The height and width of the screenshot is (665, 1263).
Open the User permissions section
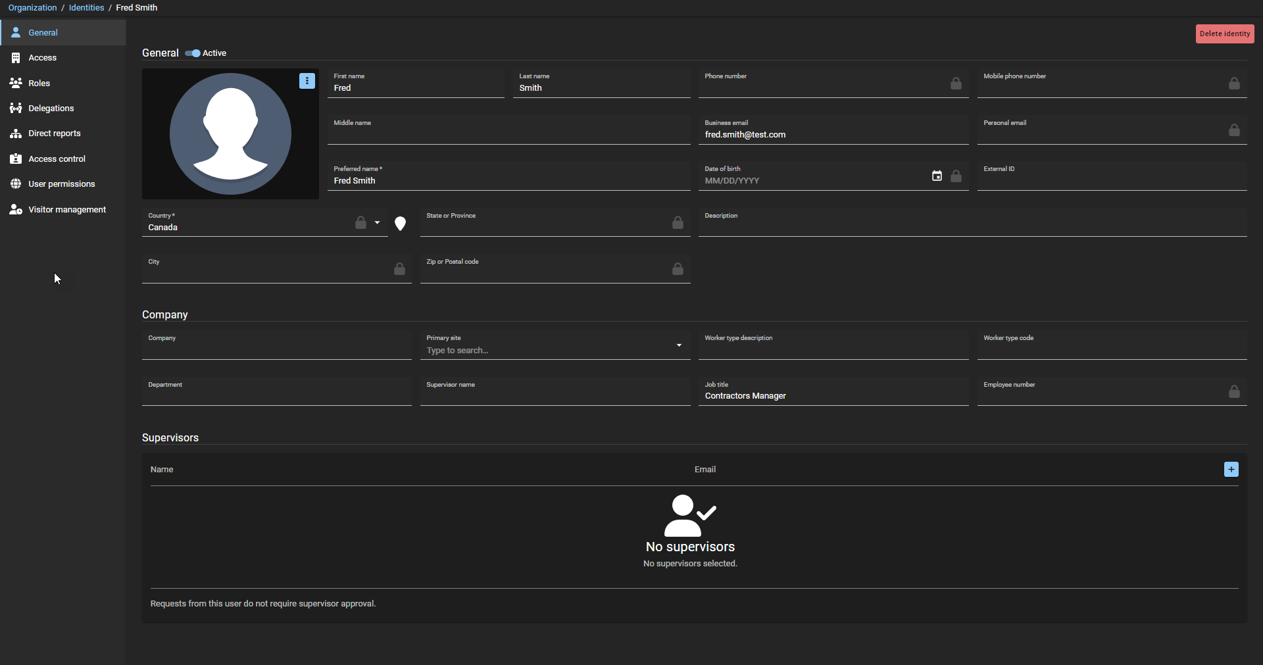tap(63, 184)
